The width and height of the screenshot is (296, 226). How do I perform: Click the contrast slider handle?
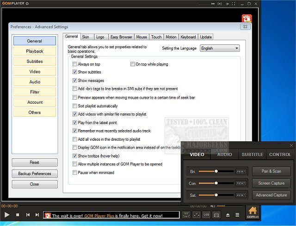[x=216, y=183]
